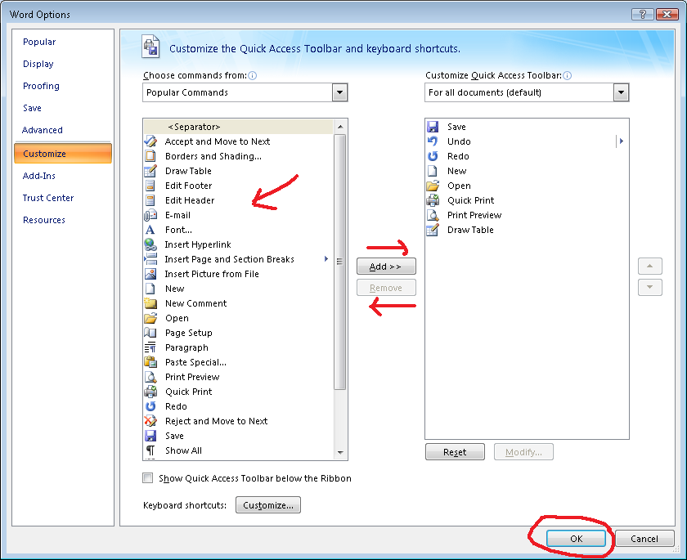
Task: Click the New Comment icon
Action: tap(150, 303)
